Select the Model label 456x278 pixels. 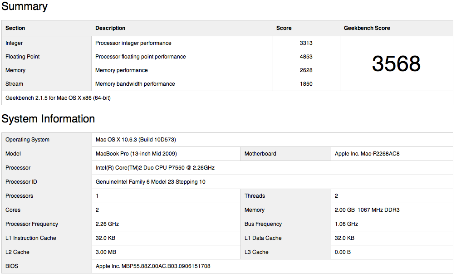(13, 154)
